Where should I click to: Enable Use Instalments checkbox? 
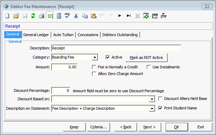(149, 67)
